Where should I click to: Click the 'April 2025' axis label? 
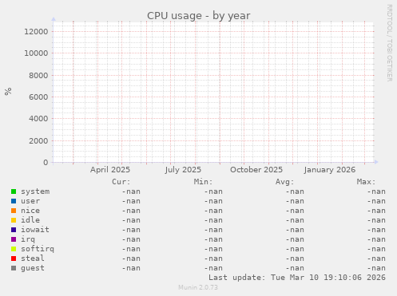110,170
